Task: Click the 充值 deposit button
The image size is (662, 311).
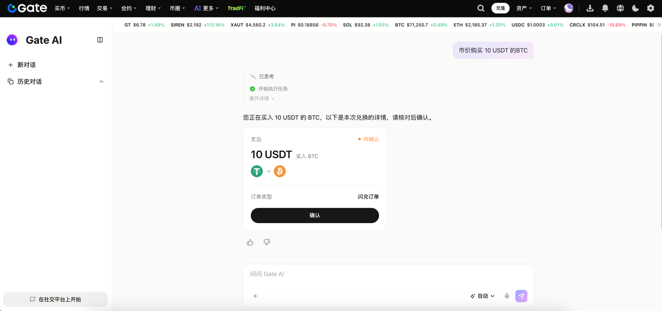Action: click(500, 8)
